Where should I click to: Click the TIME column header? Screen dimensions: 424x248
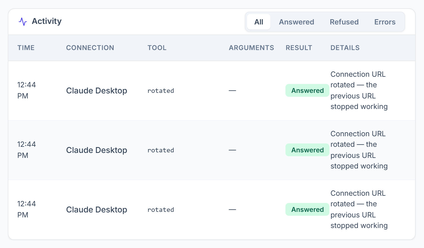(26, 48)
